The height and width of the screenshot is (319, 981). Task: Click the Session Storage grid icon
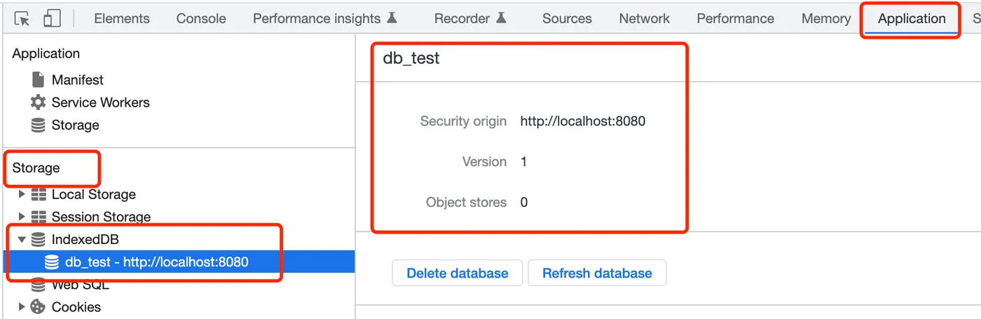click(x=39, y=217)
